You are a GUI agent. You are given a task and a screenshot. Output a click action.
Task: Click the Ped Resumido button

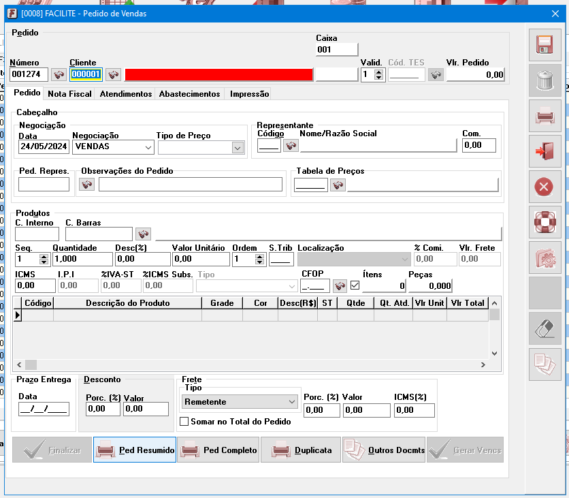(x=135, y=450)
